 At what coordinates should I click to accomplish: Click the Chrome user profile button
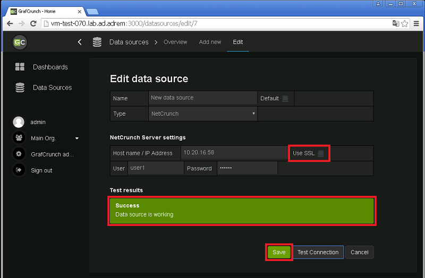click(x=378, y=4)
